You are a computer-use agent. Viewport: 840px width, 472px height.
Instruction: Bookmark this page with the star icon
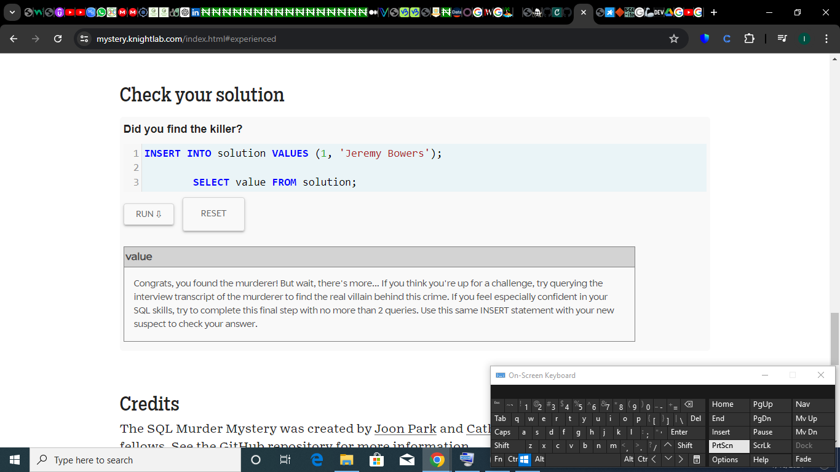[674, 39]
